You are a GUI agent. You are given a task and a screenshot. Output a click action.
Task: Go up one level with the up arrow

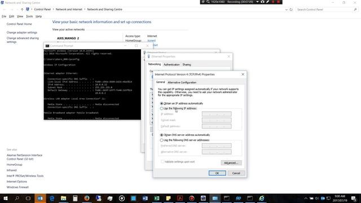coord(22,10)
